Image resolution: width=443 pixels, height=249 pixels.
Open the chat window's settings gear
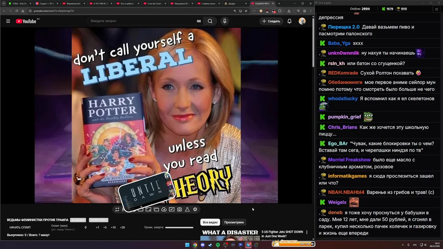436,9
